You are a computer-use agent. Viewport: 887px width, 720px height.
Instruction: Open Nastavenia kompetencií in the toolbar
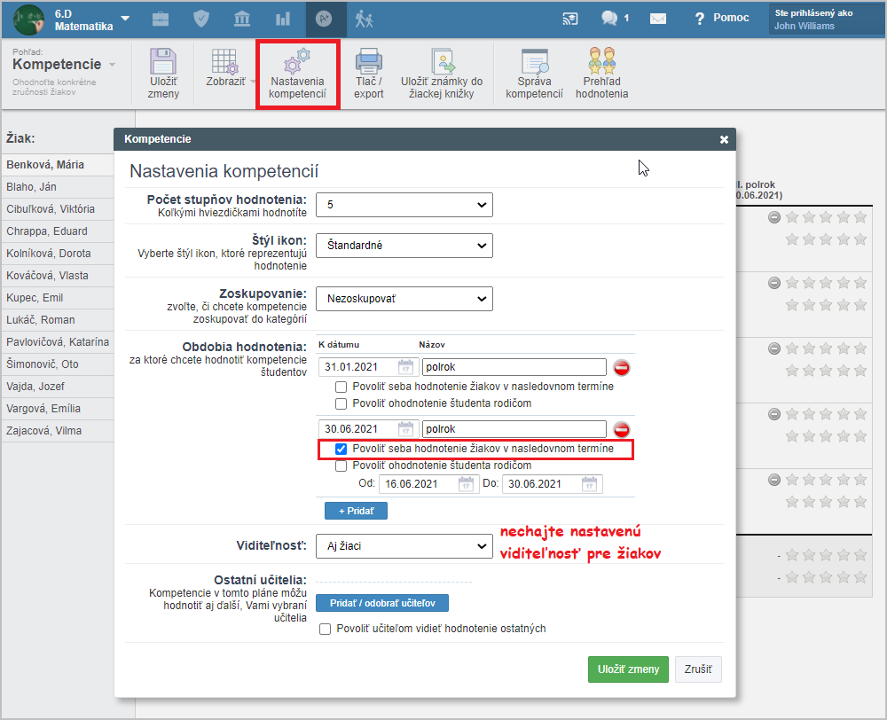click(297, 74)
